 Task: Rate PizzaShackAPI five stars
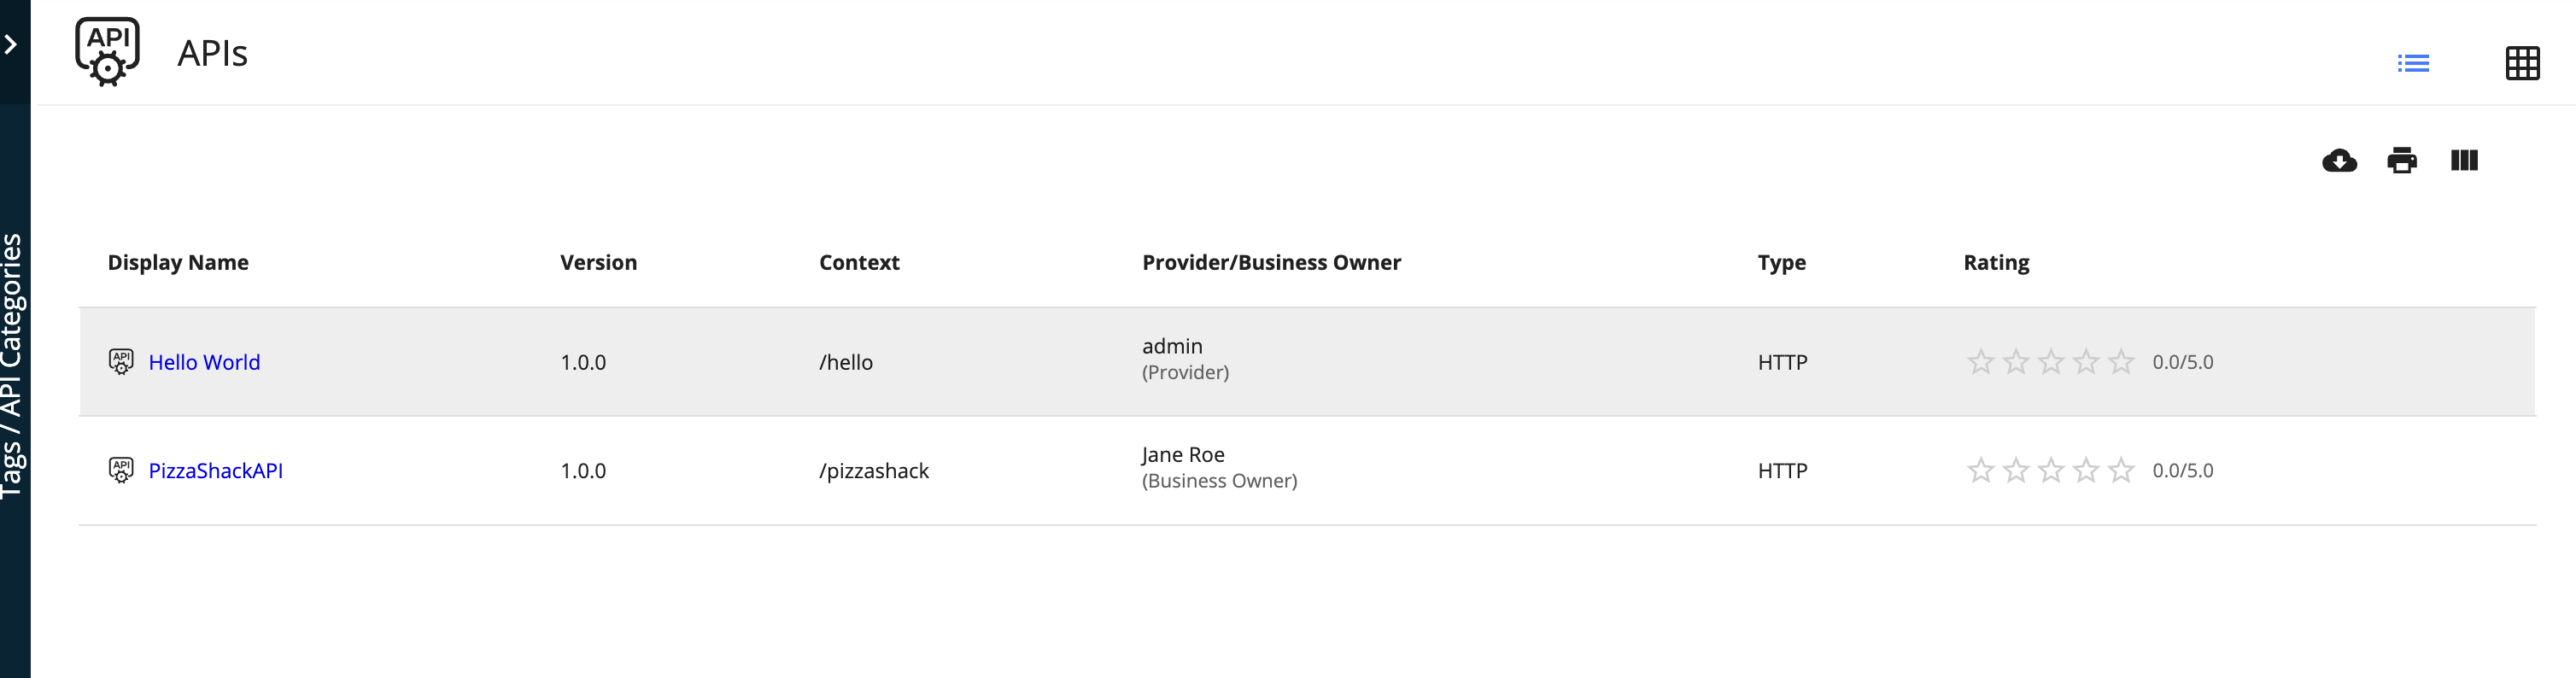2120,470
